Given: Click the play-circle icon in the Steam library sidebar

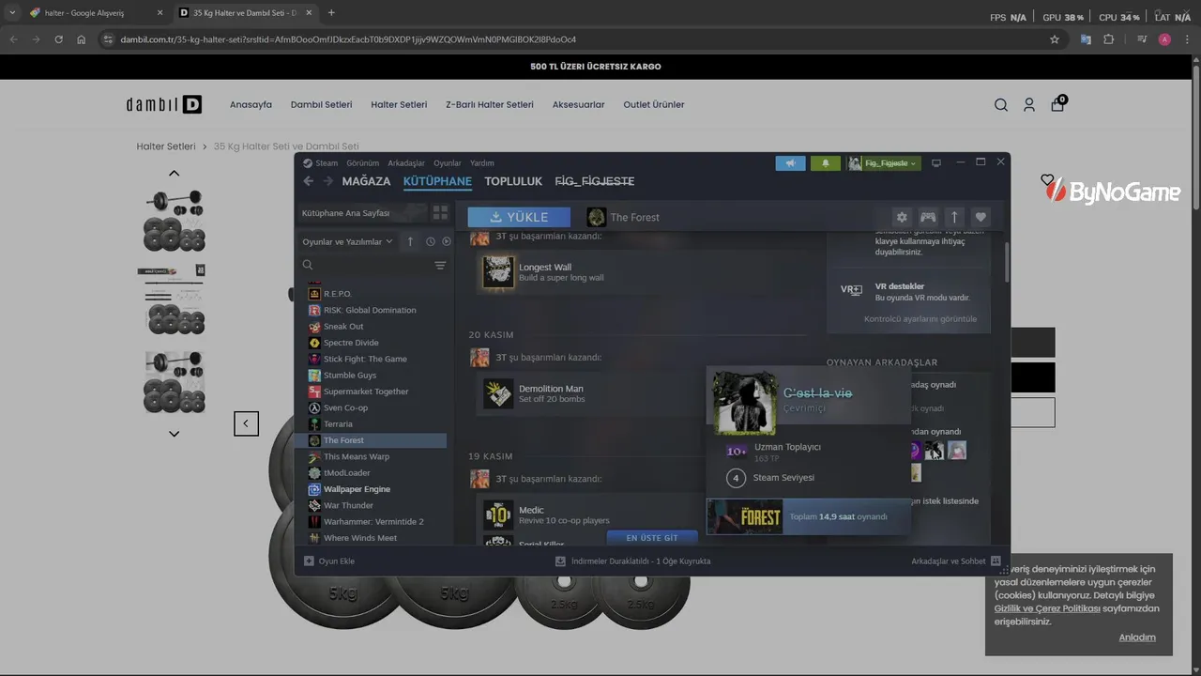Looking at the screenshot, I should coord(447,241).
